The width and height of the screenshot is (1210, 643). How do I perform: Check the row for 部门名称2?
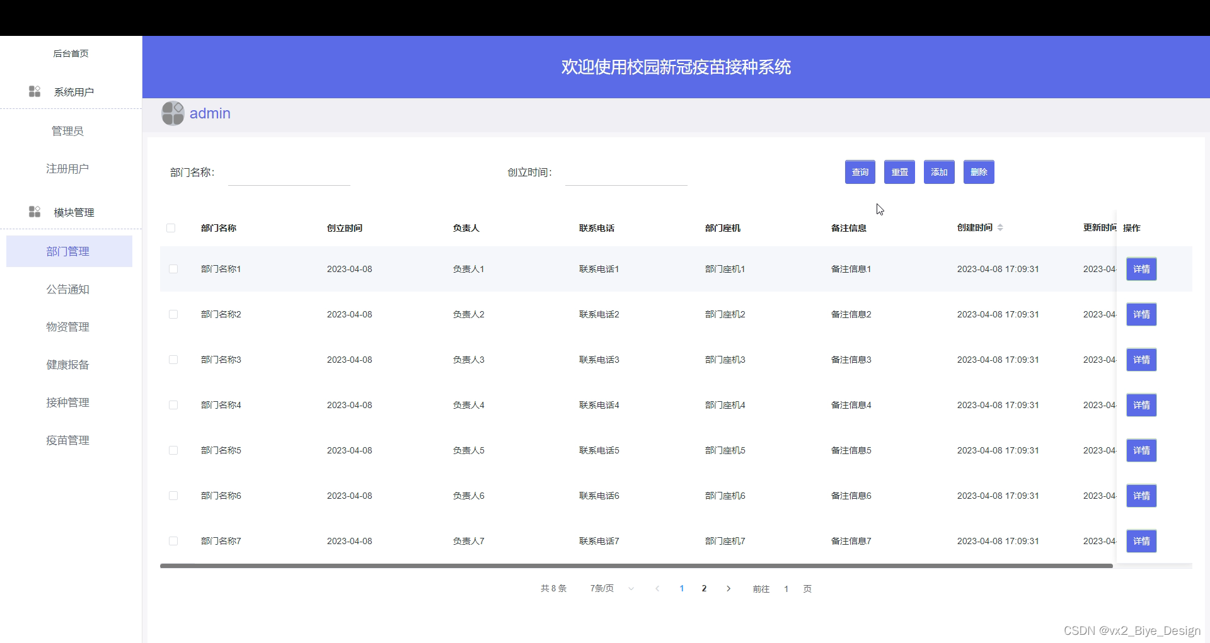(x=173, y=314)
